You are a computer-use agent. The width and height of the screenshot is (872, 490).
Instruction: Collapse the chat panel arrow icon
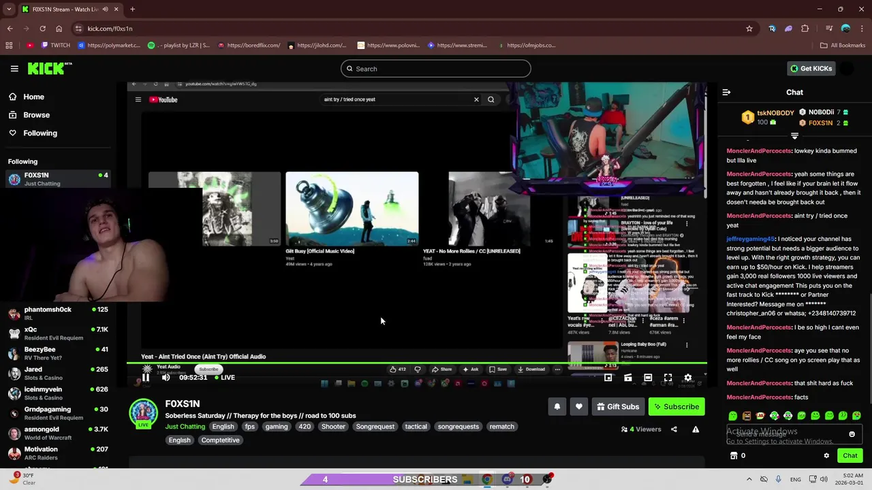coord(726,92)
